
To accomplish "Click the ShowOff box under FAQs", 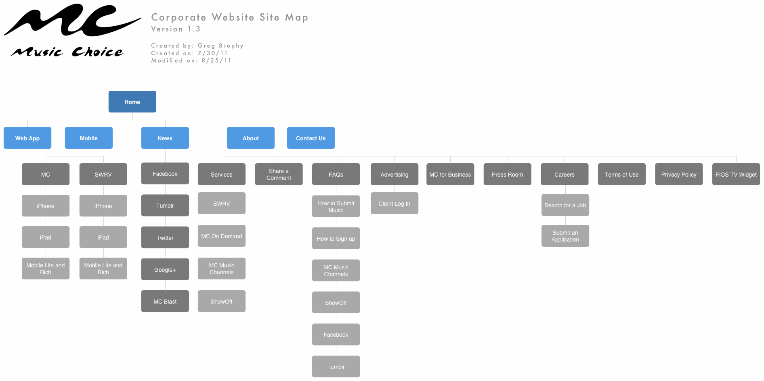I will point(336,302).
